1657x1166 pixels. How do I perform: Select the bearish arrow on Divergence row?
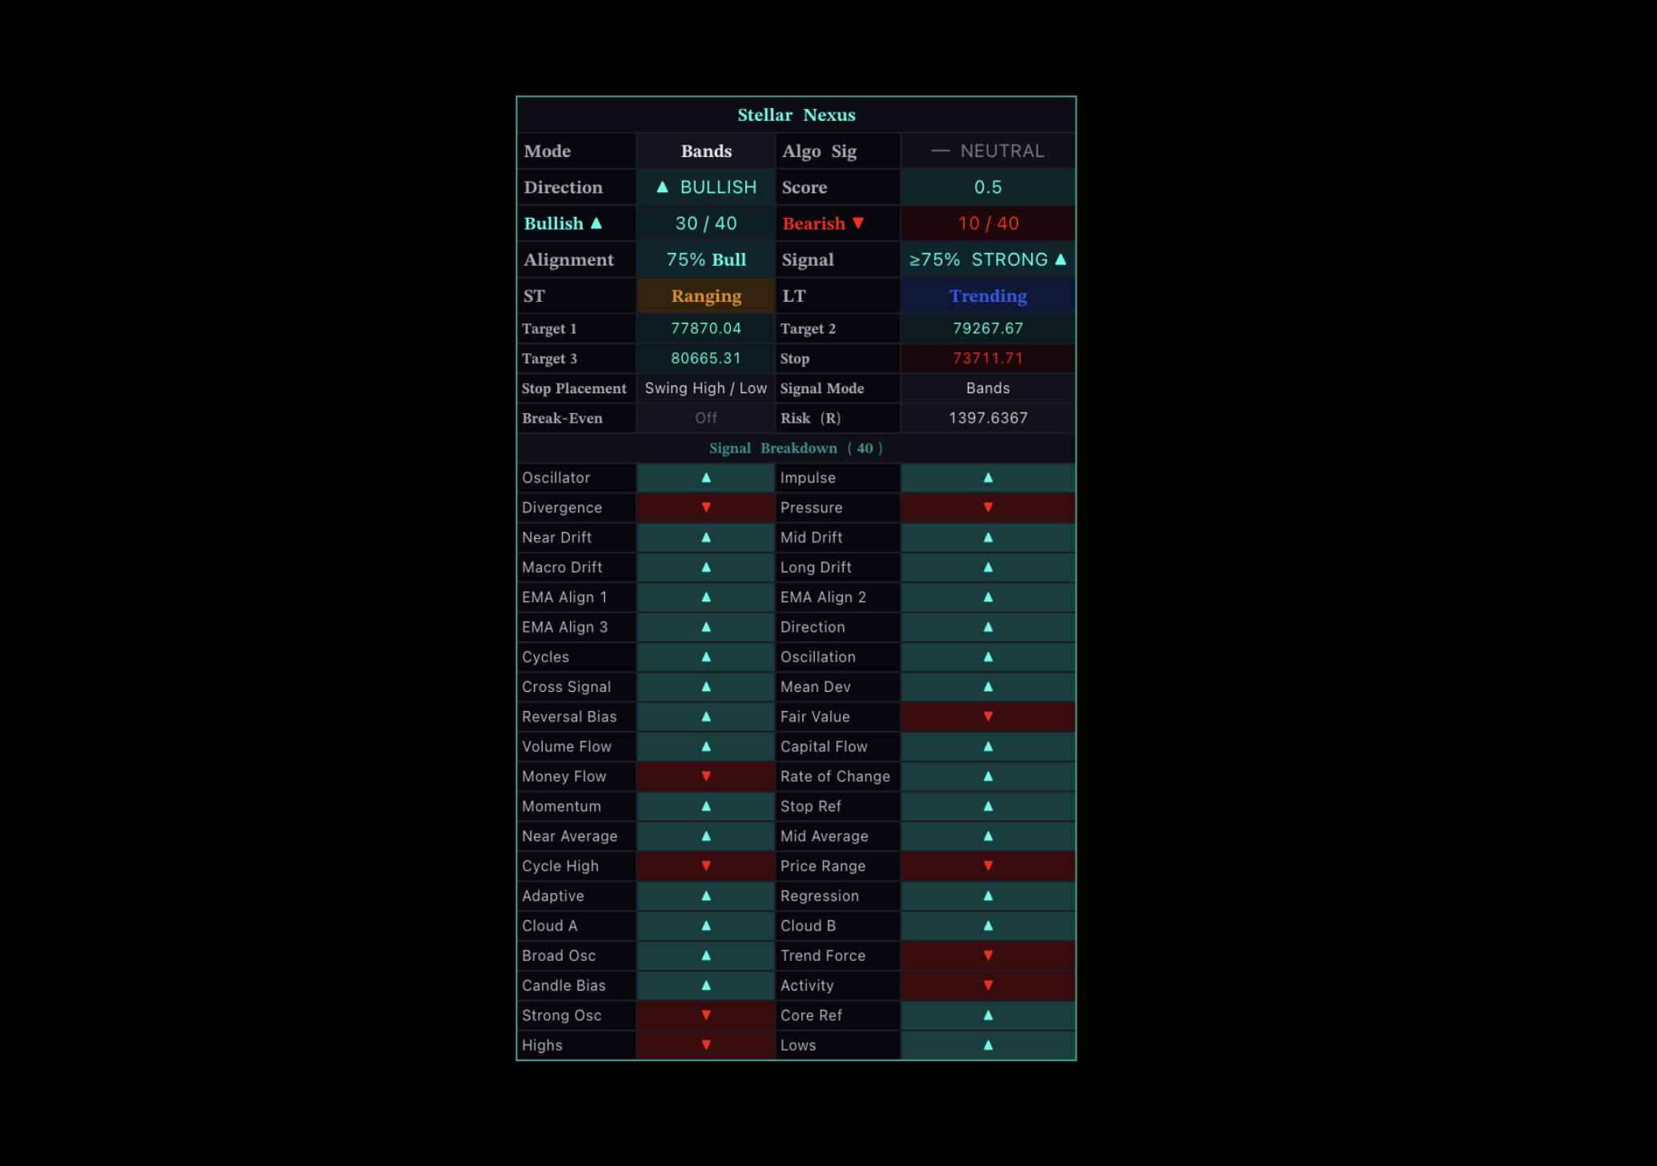(x=705, y=507)
